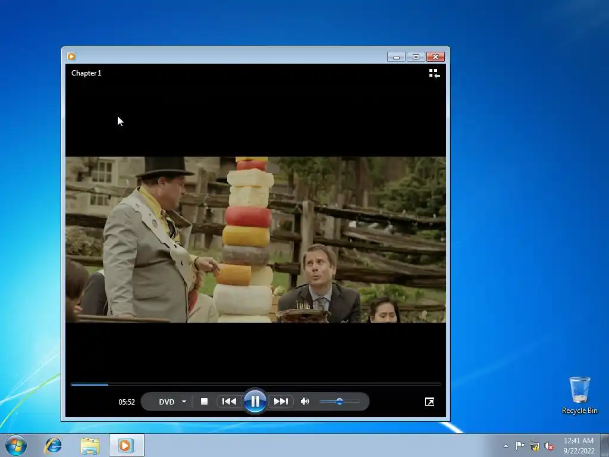The image size is (609, 457).
Task: Switch to Library view icon
Action: click(x=434, y=73)
